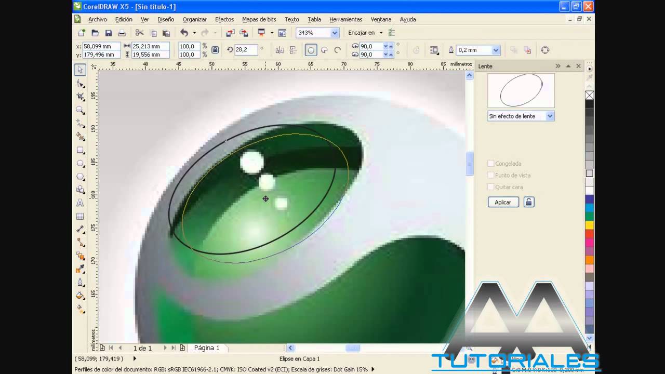
Task: Select the Connector tool
Action: pos(80,243)
